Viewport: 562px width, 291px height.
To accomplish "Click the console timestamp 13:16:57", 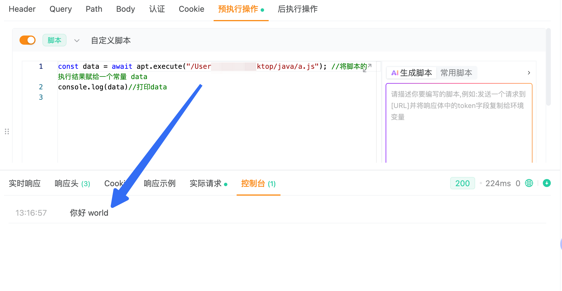I will point(31,213).
